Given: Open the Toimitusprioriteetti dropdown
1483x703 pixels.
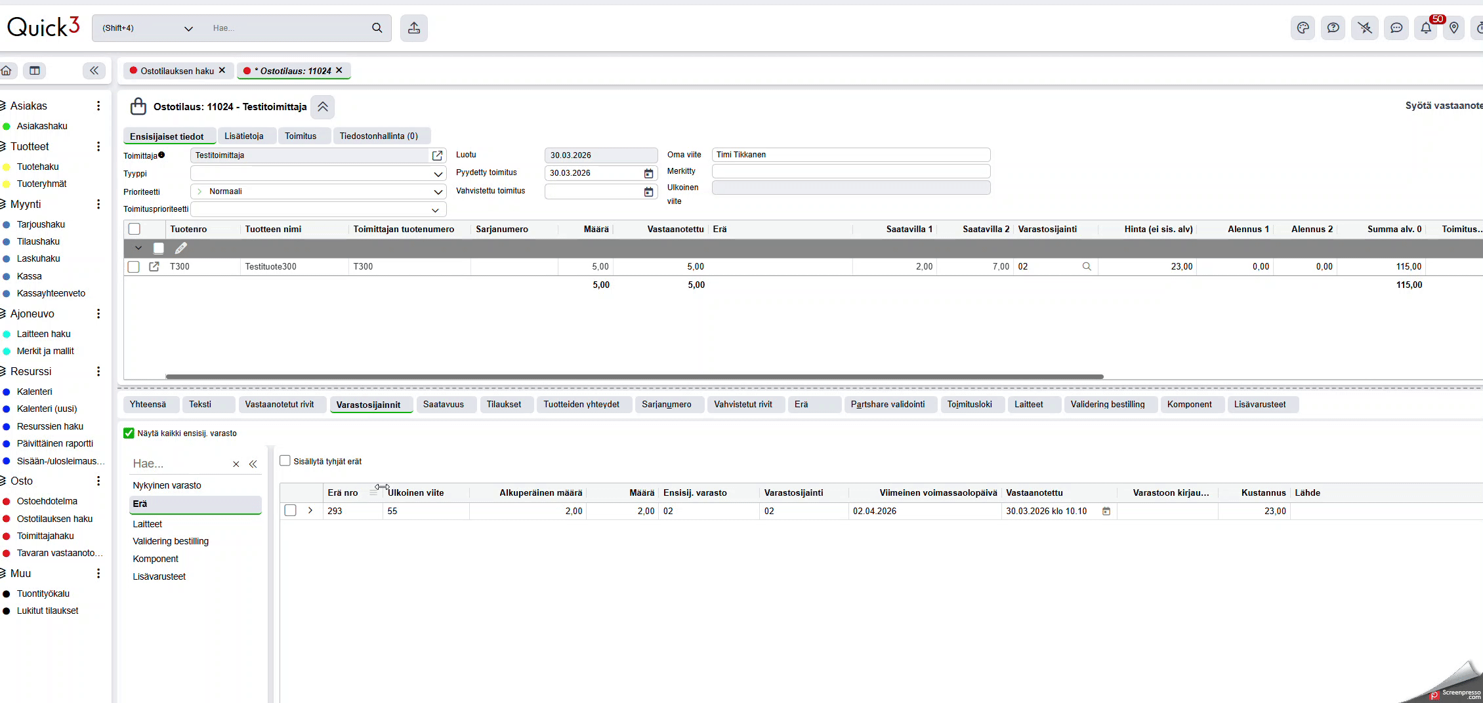Looking at the screenshot, I should [x=318, y=209].
